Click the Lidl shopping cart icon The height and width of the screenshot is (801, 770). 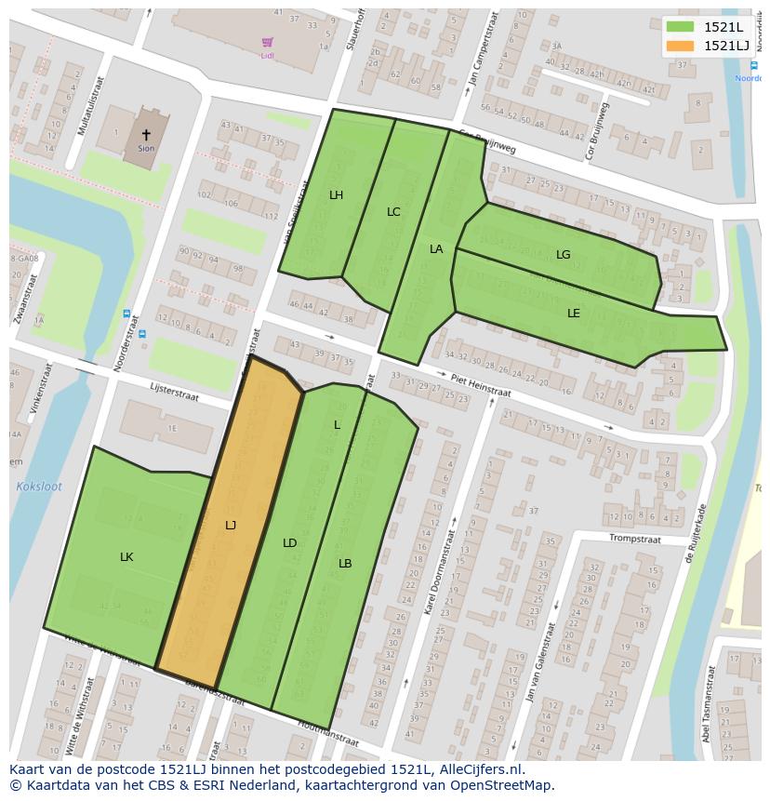click(268, 42)
